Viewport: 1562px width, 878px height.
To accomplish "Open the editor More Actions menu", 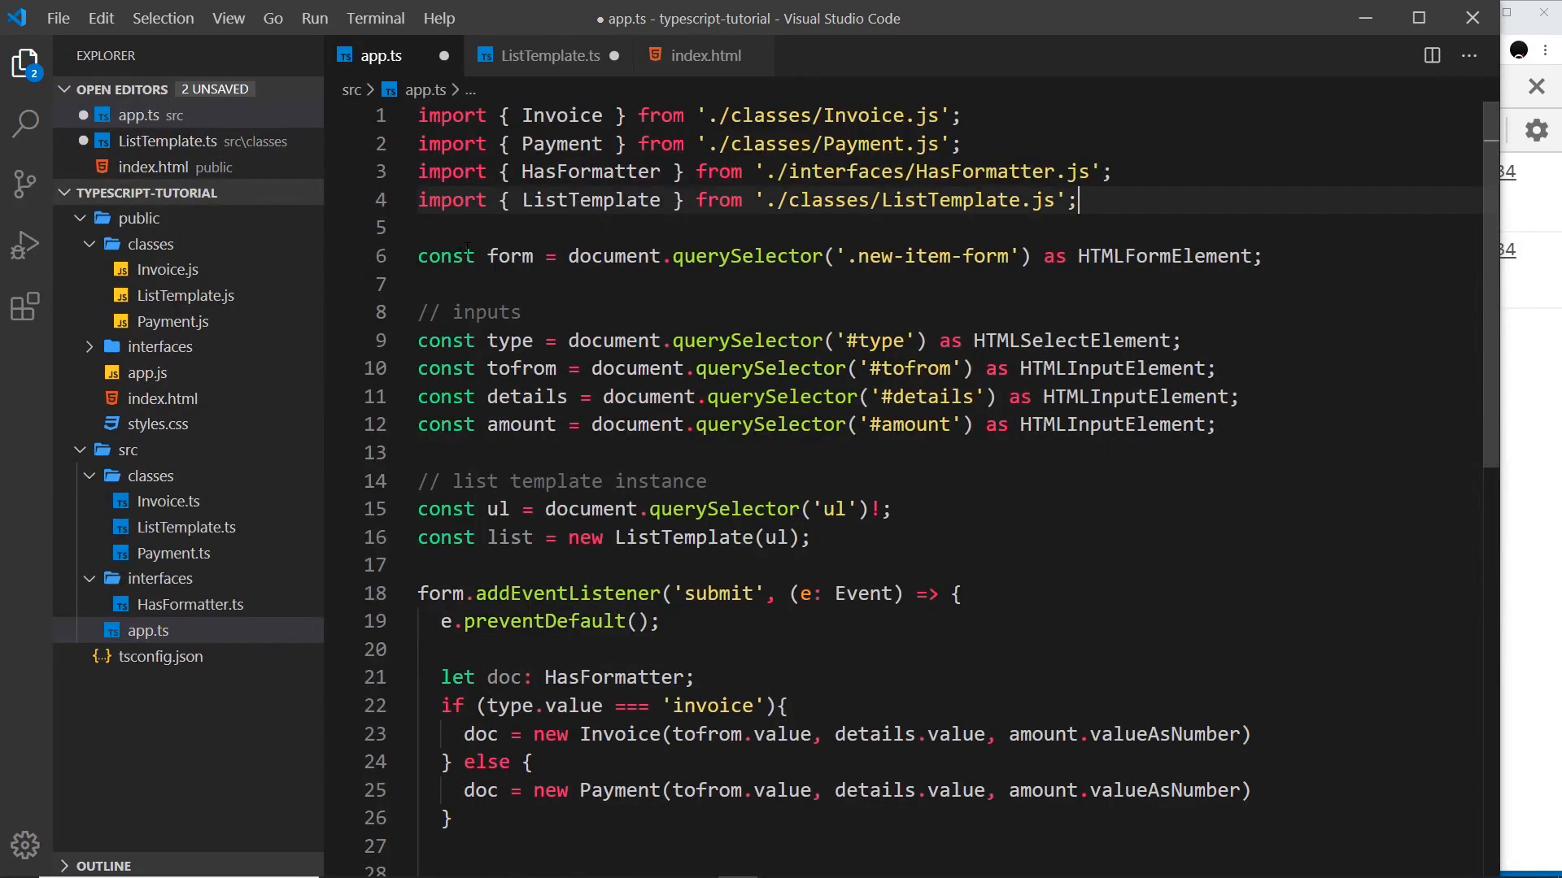I will (1469, 55).
